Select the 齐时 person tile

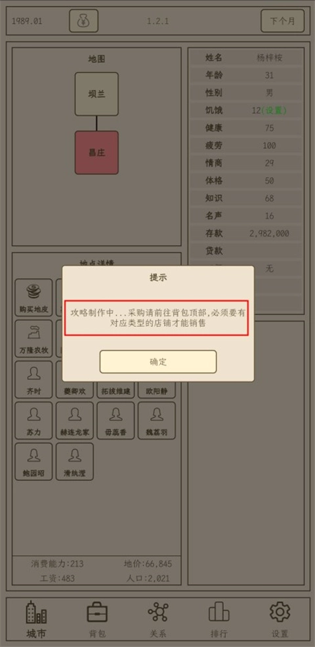tap(34, 380)
